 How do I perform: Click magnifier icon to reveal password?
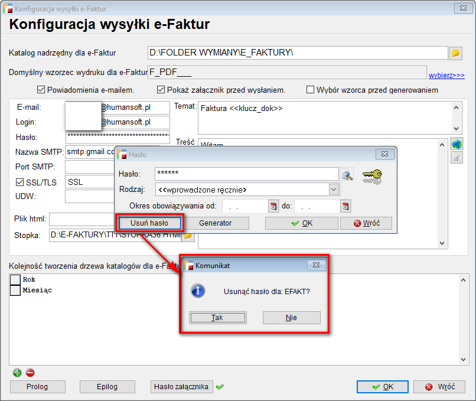pos(347,174)
